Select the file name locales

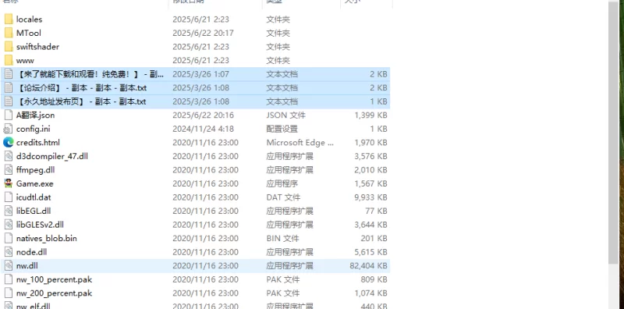click(x=29, y=19)
